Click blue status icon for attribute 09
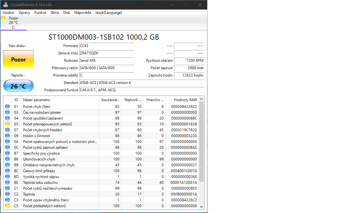This screenshot has width=354, height=213. [7, 136]
